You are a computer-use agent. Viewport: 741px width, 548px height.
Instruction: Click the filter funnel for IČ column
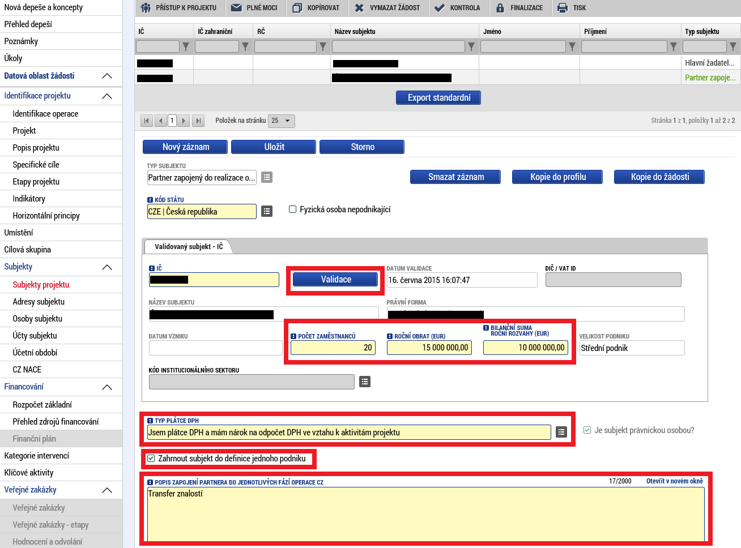(186, 46)
